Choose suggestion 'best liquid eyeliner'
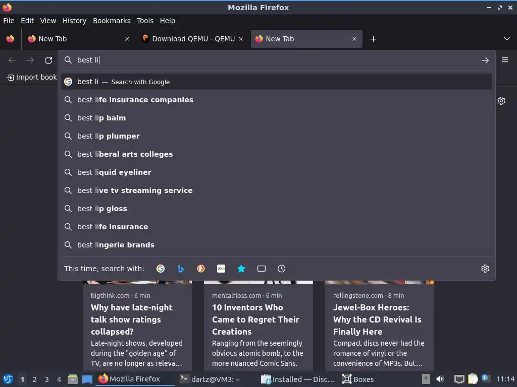This screenshot has width=517, height=387. point(276,172)
